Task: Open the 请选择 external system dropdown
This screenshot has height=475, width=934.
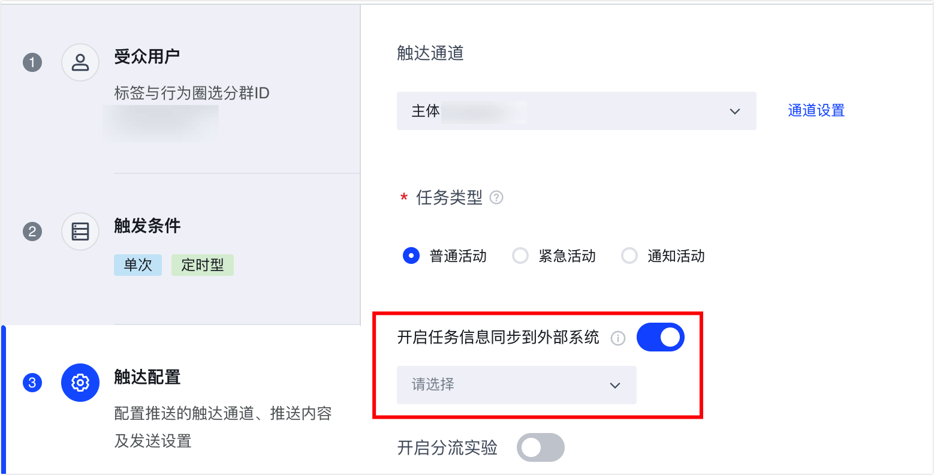Action: (516, 385)
